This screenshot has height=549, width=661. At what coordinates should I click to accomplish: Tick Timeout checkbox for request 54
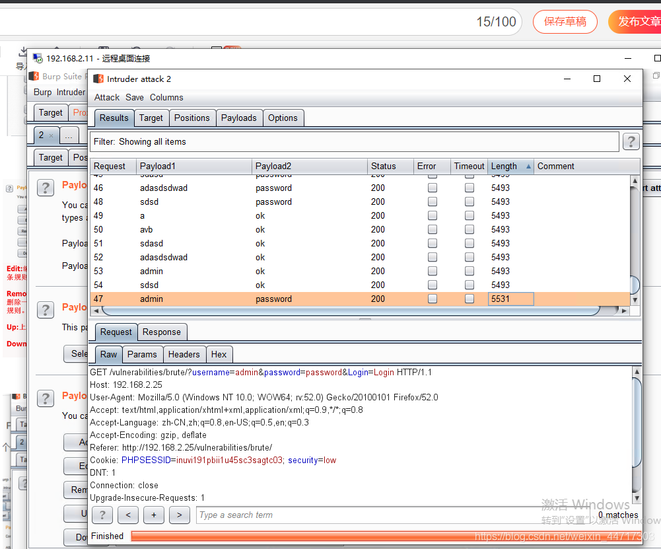tap(470, 285)
